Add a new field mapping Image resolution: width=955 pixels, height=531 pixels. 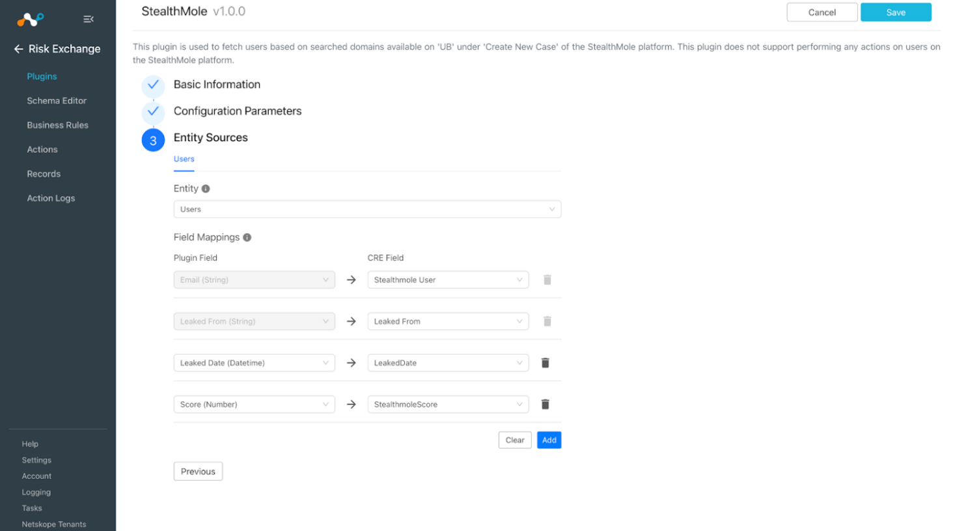point(549,441)
